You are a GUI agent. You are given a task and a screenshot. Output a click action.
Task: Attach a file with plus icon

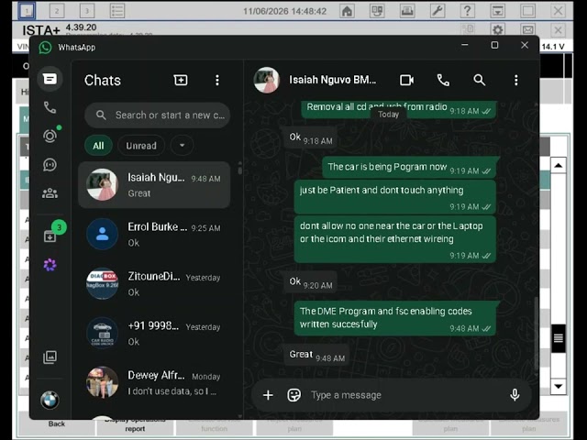pyautogui.click(x=268, y=395)
